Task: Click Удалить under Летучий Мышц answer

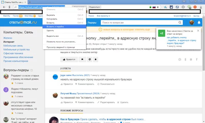Action: [123, 102]
